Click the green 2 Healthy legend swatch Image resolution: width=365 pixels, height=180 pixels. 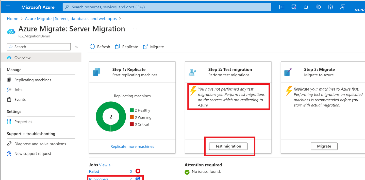click(132, 110)
